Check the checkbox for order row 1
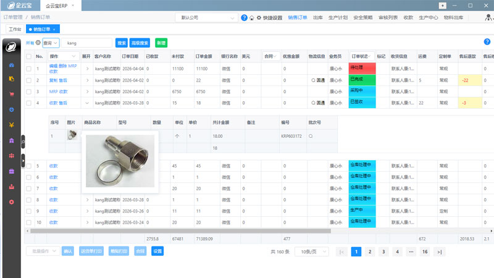This screenshot has height=278, width=494. 28,69
